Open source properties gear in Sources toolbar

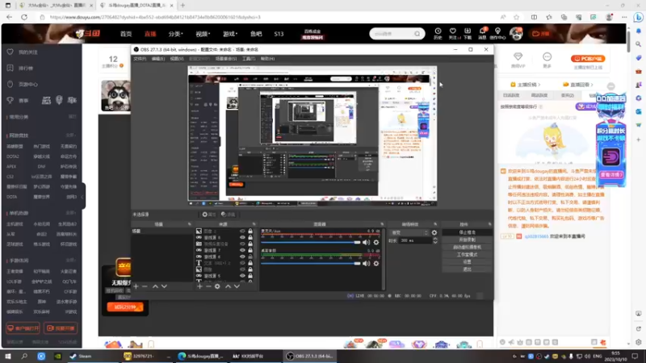217,286
